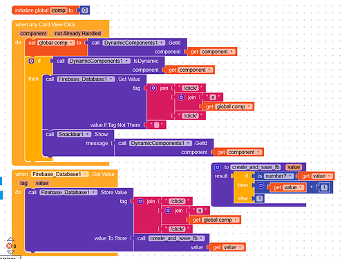The width and height of the screenshot is (342, 259).
Task: Expand global comp dropdown in set block
Action: pos(72,43)
